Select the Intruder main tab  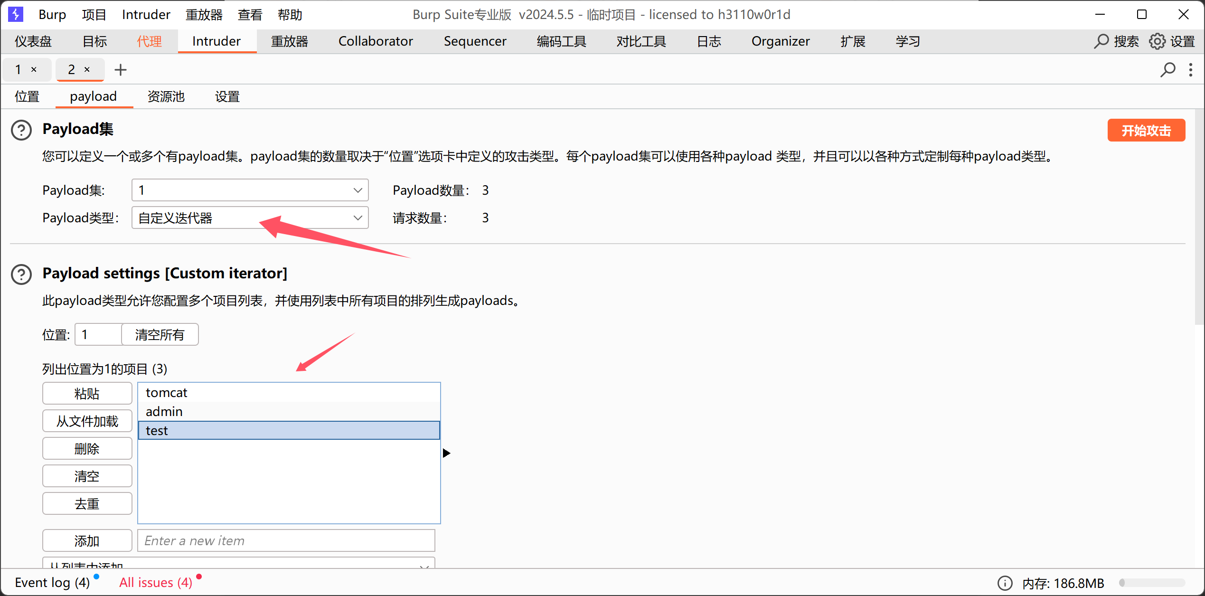pos(217,41)
